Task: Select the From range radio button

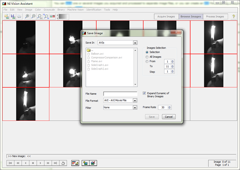Action: (147, 61)
